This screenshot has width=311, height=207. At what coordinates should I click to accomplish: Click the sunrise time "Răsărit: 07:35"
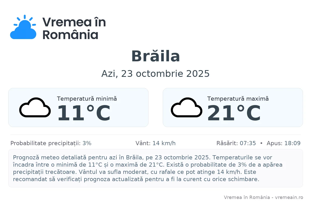236,143
